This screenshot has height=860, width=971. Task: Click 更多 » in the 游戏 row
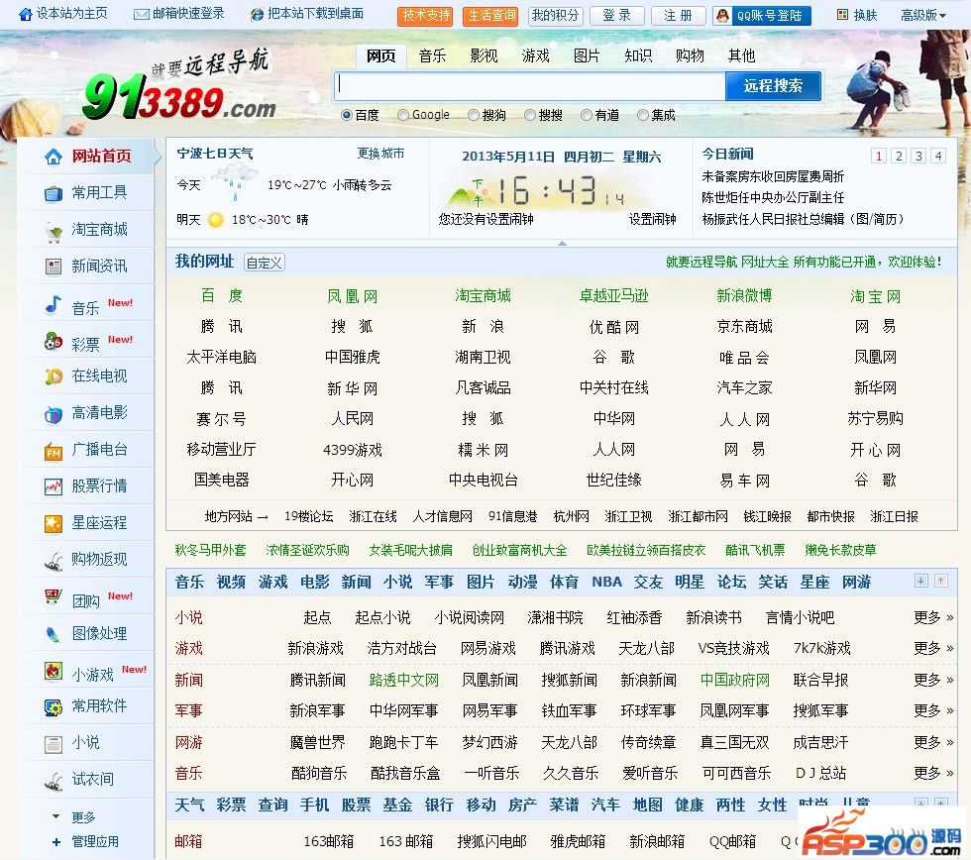coord(933,648)
